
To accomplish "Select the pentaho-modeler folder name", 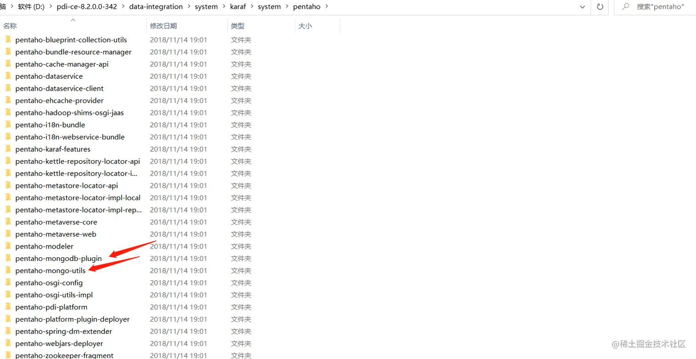I will [44, 246].
